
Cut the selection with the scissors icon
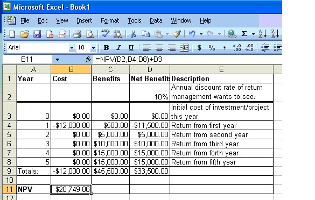(x=133, y=34)
